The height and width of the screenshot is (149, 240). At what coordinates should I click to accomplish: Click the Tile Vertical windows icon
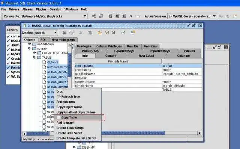124,16
